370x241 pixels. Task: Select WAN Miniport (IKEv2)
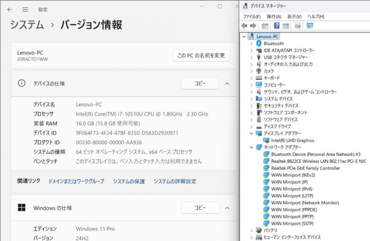[293, 175]
